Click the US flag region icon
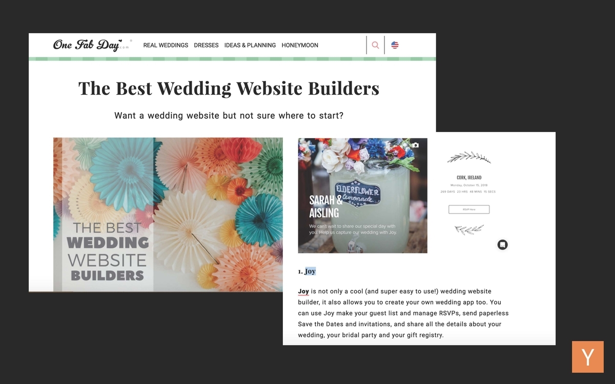This screenshot has height=384, width=615. point(395,45)
